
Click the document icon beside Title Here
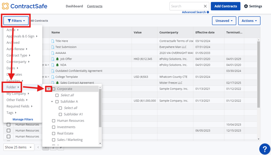tap(53, 41)
